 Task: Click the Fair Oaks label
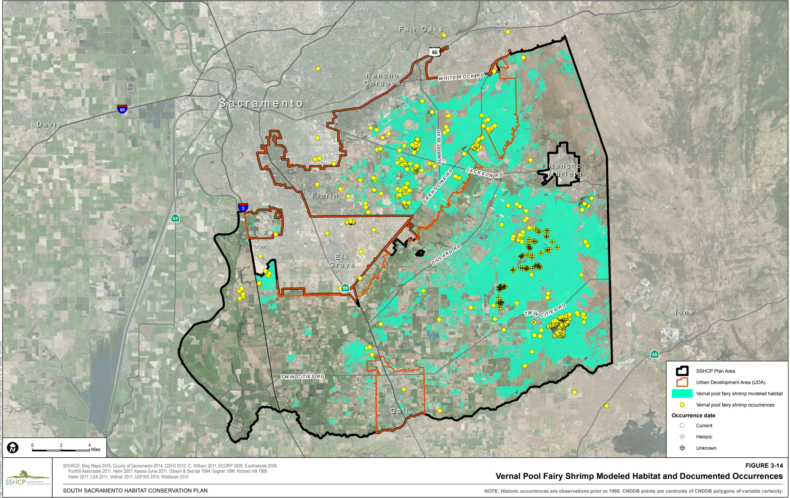click(421, 29)
